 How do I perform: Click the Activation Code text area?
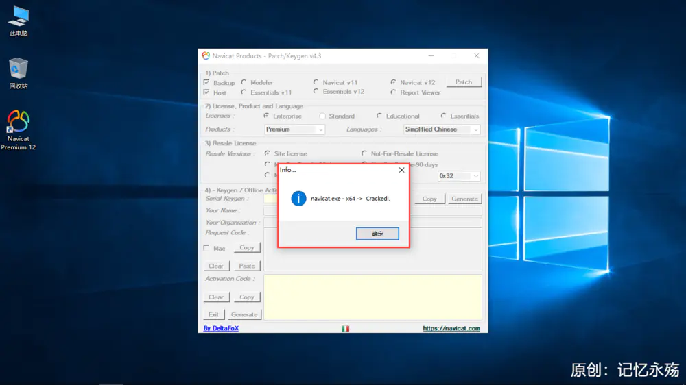click(x=372, y=297)
